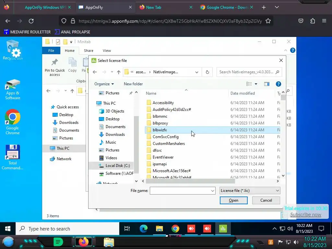Open Firefox extensions puzzle icon
The width and height of the screenshot is (332, 249).
pyautogui.click(x=313, y=21)
